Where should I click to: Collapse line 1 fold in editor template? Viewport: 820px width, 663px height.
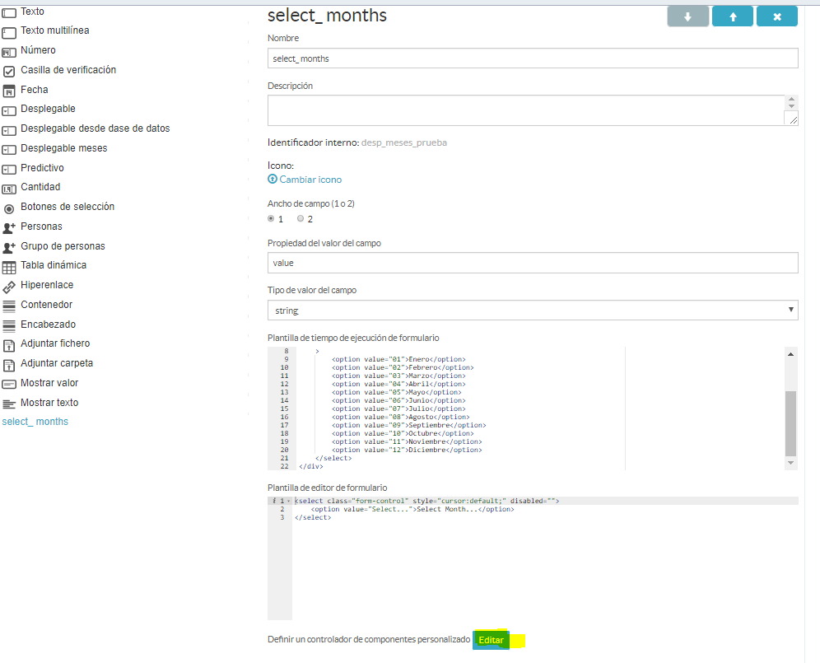tap(288, 502)
